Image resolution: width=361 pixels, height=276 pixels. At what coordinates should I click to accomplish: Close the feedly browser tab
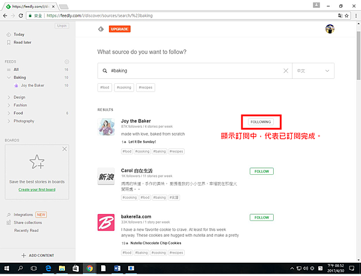pos(53,7)
